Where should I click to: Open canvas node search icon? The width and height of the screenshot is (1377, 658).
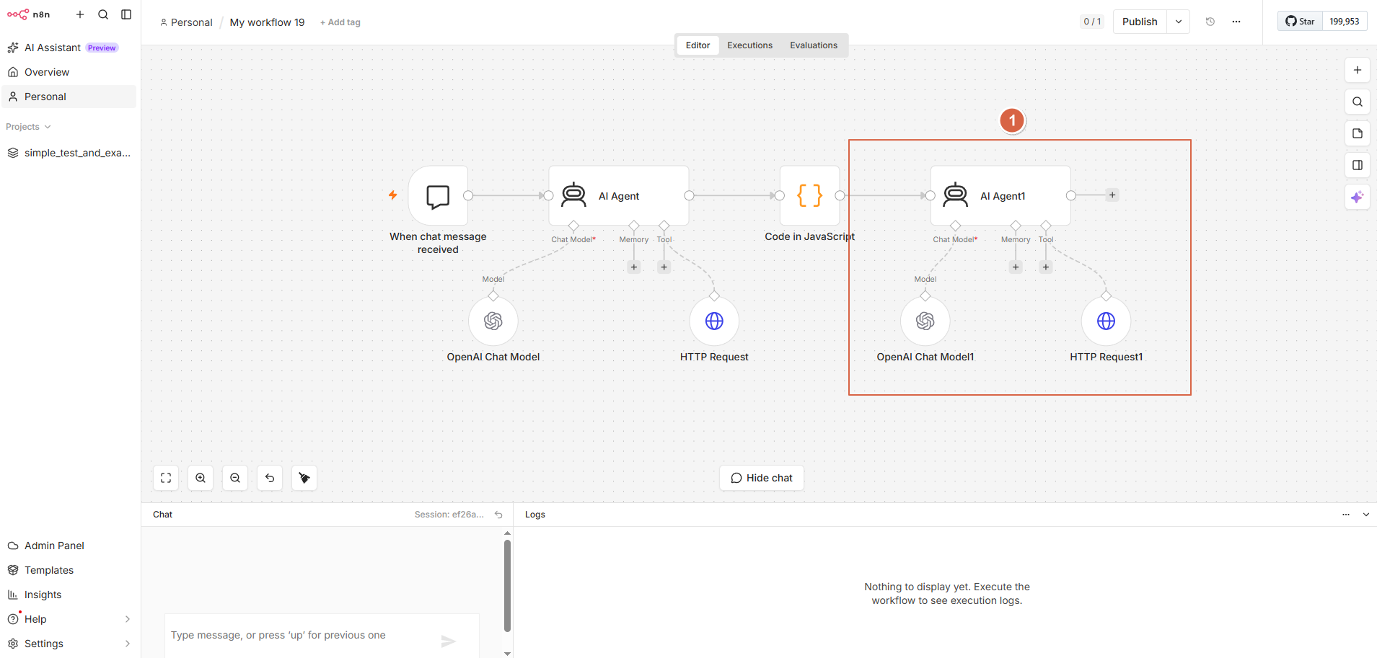tap(1358, 102)
